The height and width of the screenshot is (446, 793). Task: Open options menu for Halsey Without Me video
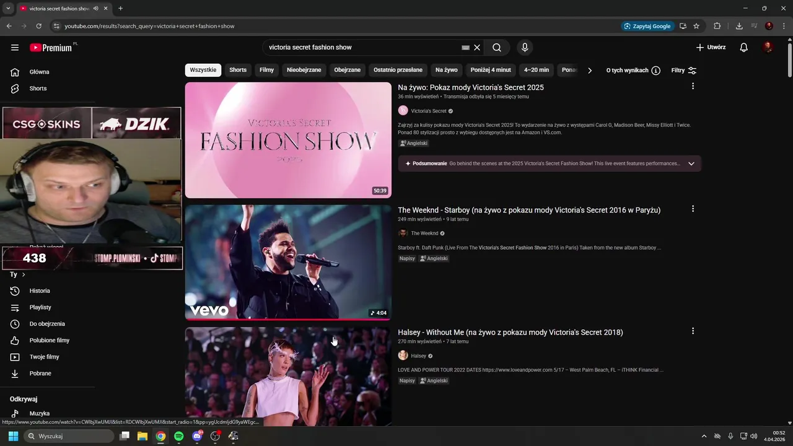[x=693, y=331]
